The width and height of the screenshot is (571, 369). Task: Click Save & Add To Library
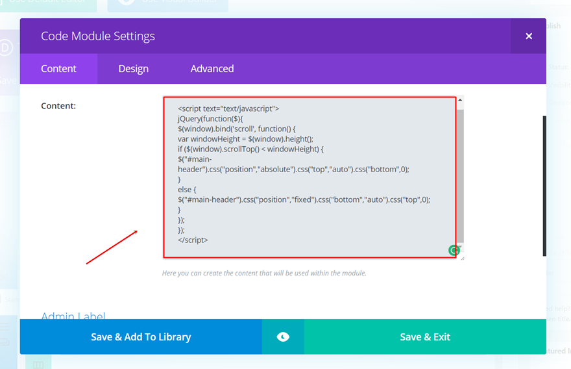point(141,337)
